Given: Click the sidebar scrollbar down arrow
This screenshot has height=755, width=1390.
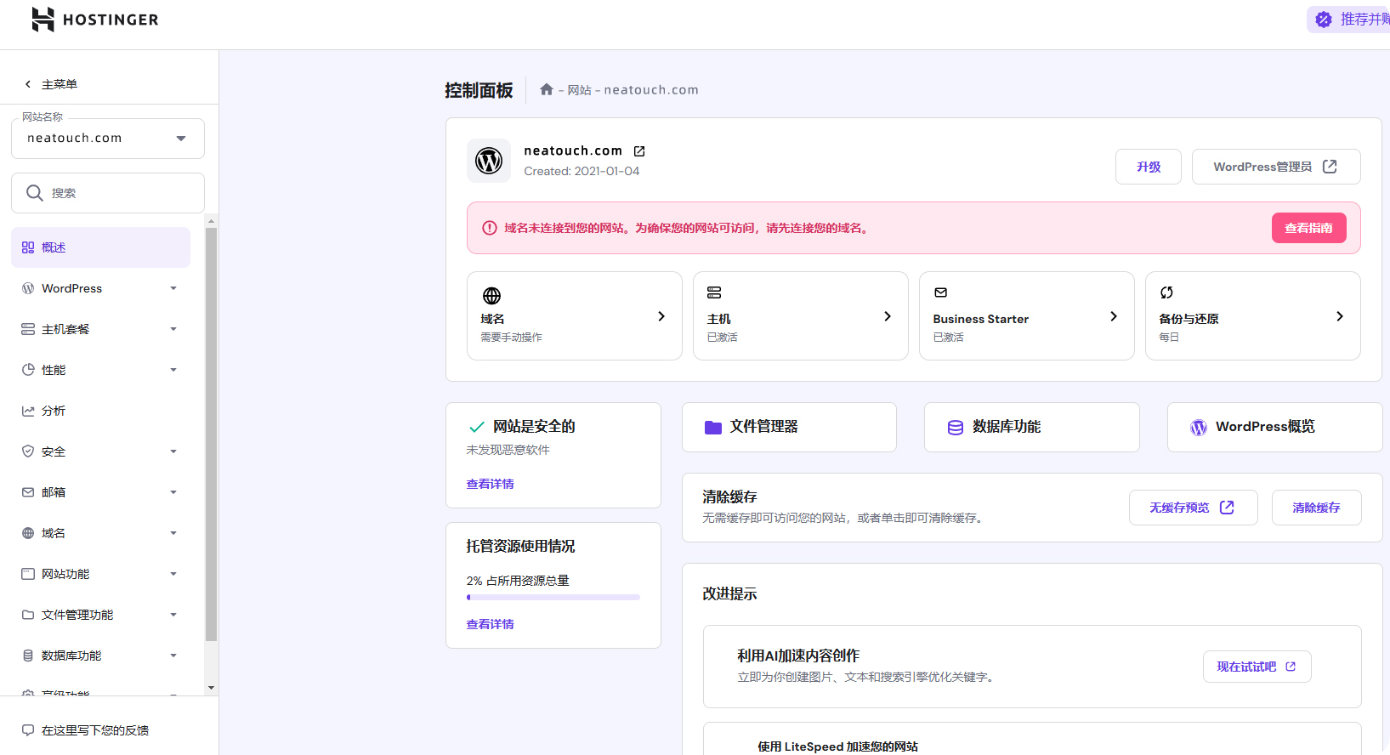Looking at the screenshot, I should [211, 688].
